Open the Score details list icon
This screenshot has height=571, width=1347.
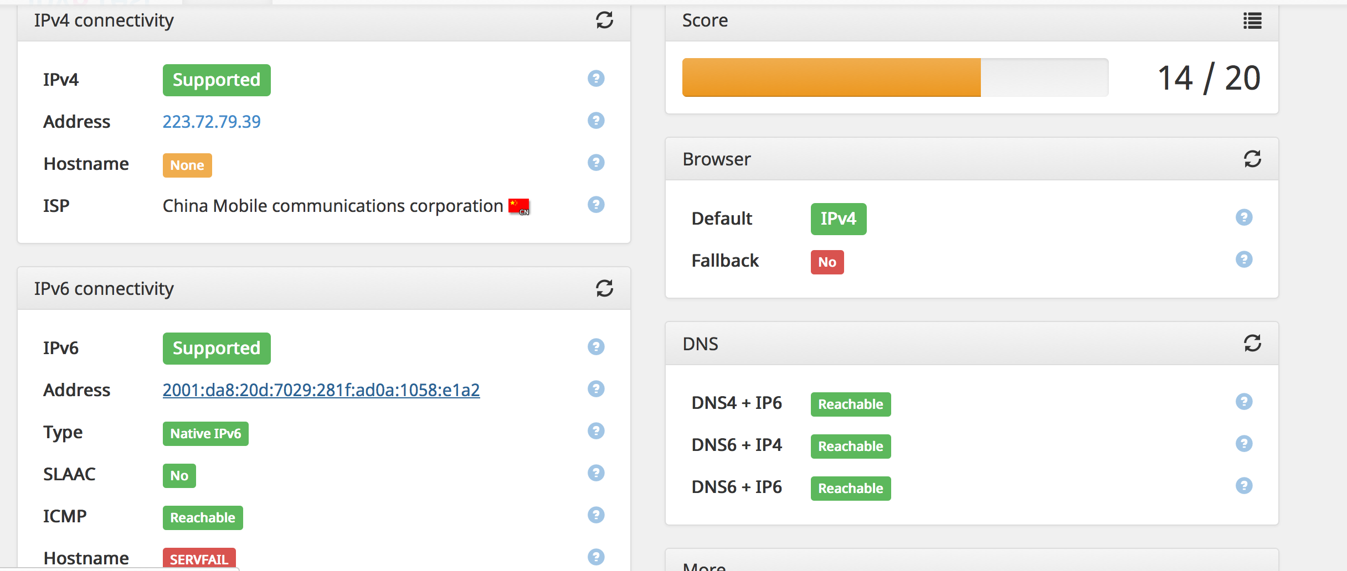point(1252,21)
